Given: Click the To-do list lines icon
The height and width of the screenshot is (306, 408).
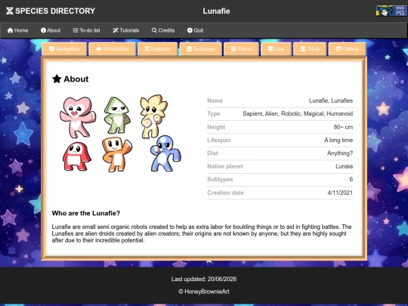Looking at the screenshot, I should pos(76,30).
